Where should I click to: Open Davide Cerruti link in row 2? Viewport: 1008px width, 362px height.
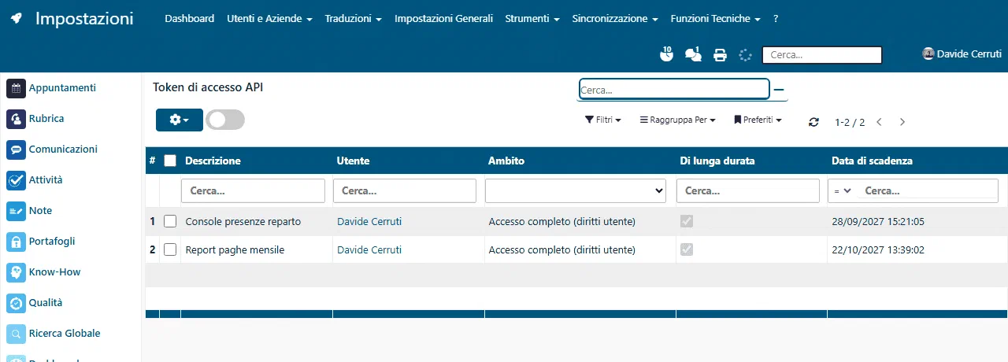click(x=369, y=250)
